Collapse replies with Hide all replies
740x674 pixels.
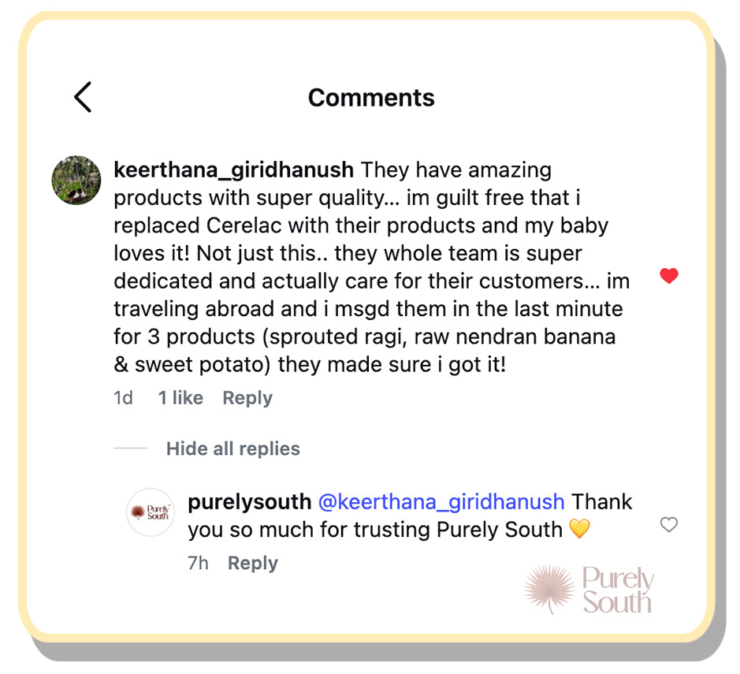[232, 449]
